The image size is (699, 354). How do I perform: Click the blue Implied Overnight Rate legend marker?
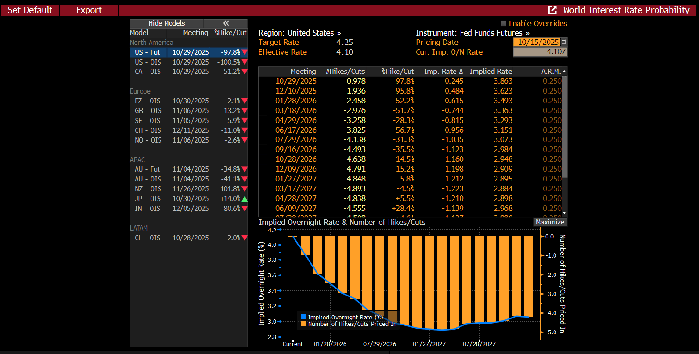pyautogui.click(x=303, y=318)
